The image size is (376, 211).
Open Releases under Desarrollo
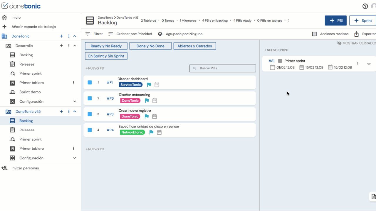point(27,64)
